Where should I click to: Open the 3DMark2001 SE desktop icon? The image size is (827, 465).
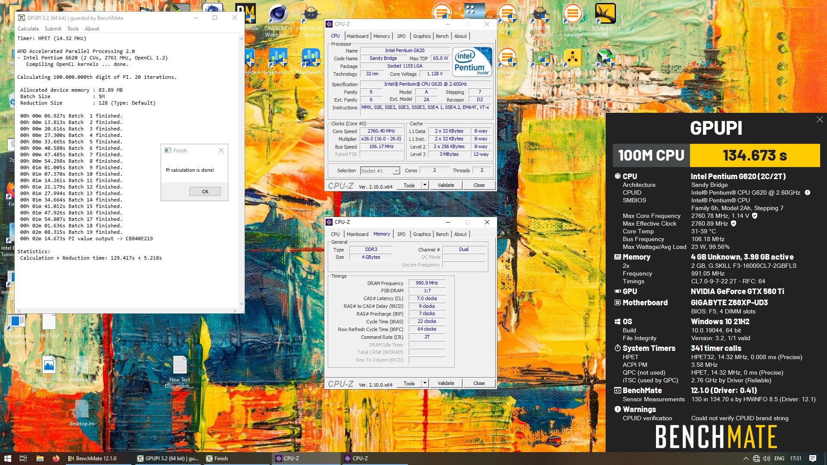click(605, 20)
